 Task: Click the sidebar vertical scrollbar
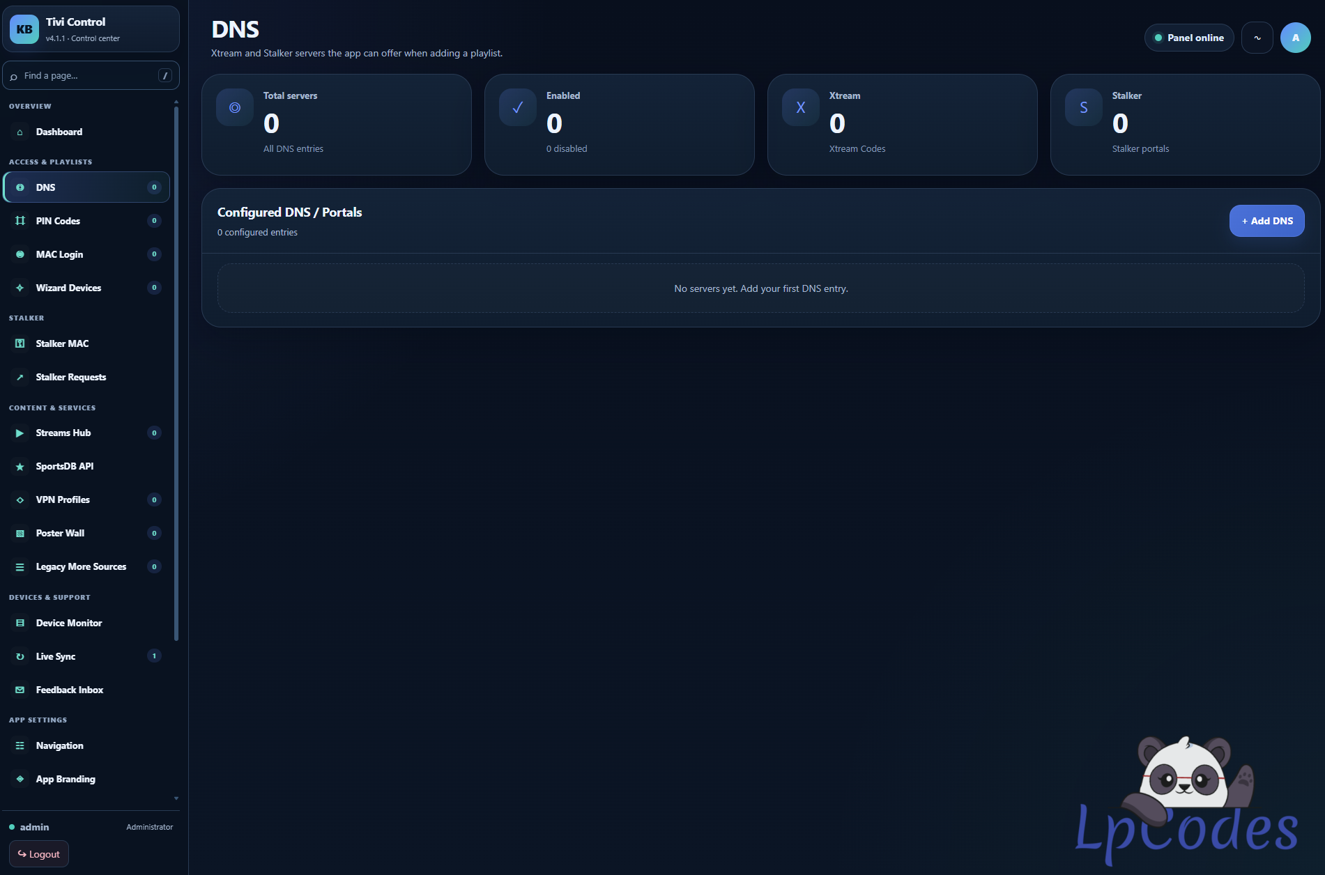[x=176, y=373]
